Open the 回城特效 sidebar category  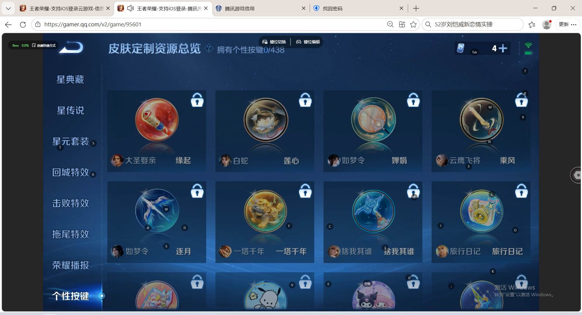[70, 172]
